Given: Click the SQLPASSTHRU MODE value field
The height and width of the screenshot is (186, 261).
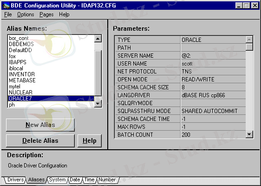Looking at the screenshot, I should (x=213, y=111).
